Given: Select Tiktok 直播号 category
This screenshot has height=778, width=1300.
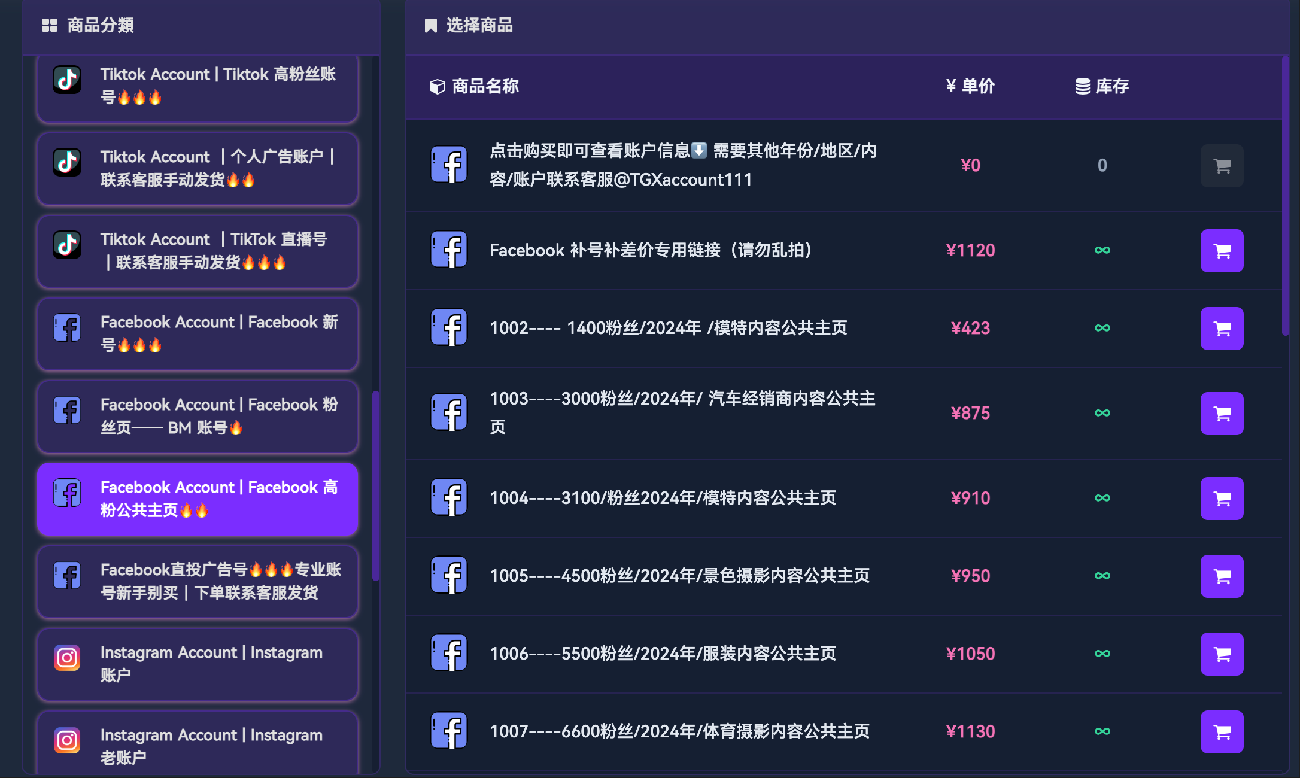Looking at the screenshot, I should (x=198, y=251).
